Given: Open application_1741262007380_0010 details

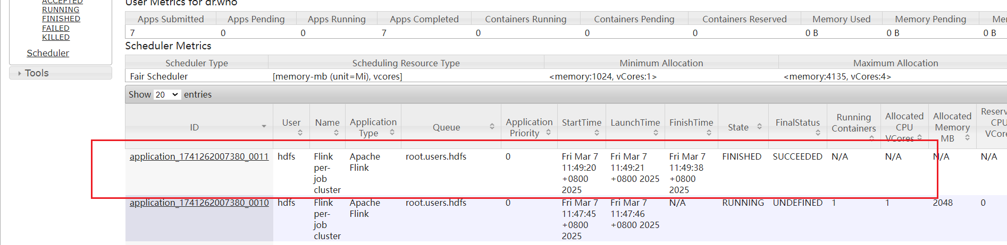Looking at the screenshot, I should [x=199, y=203].
